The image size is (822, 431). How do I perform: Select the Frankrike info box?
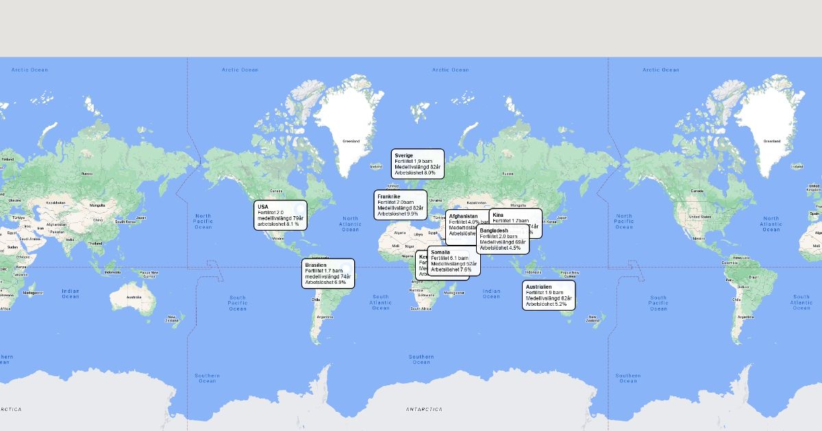click(x=400, y=205)
